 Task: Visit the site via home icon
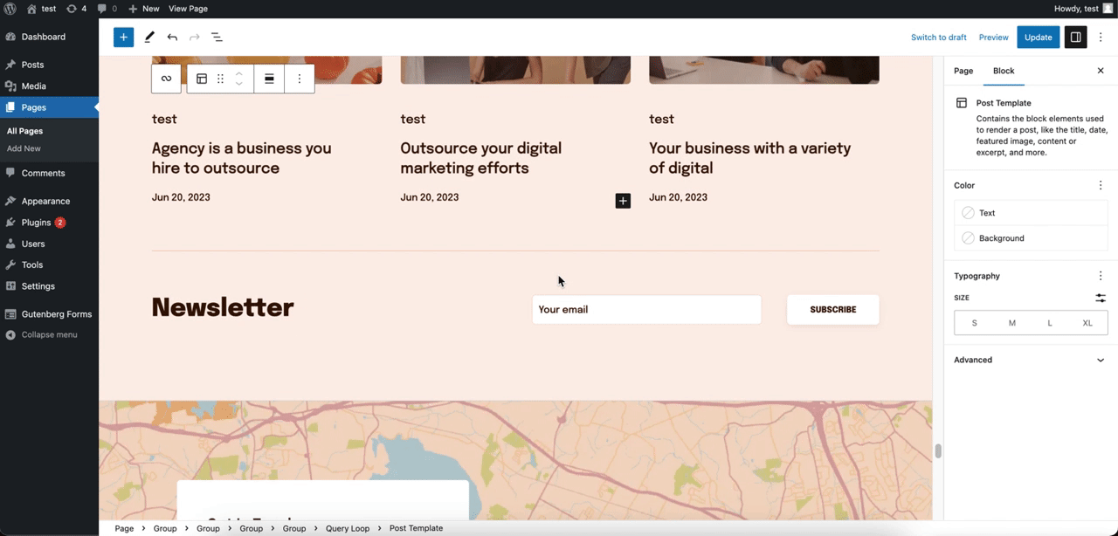pos(31,9)
